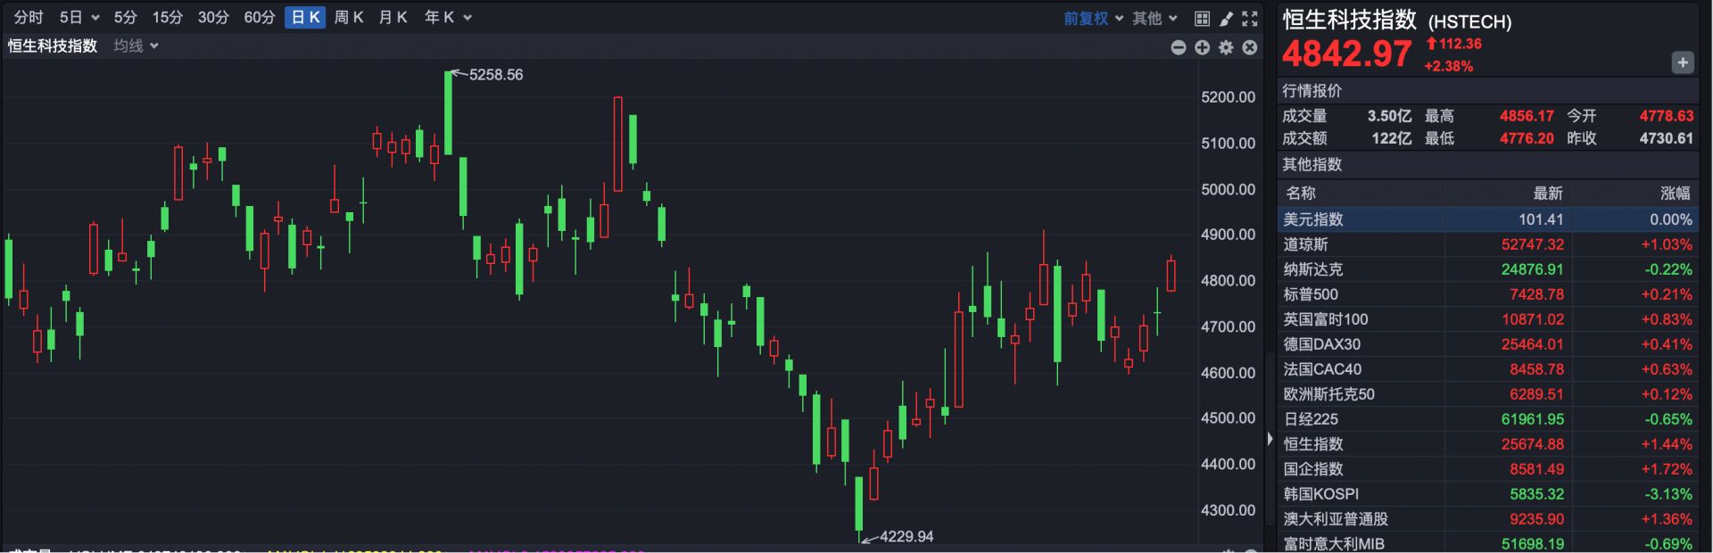Click KOSPI change value -3.13%
This screenshot has height=553, width=1713.
1669,494
